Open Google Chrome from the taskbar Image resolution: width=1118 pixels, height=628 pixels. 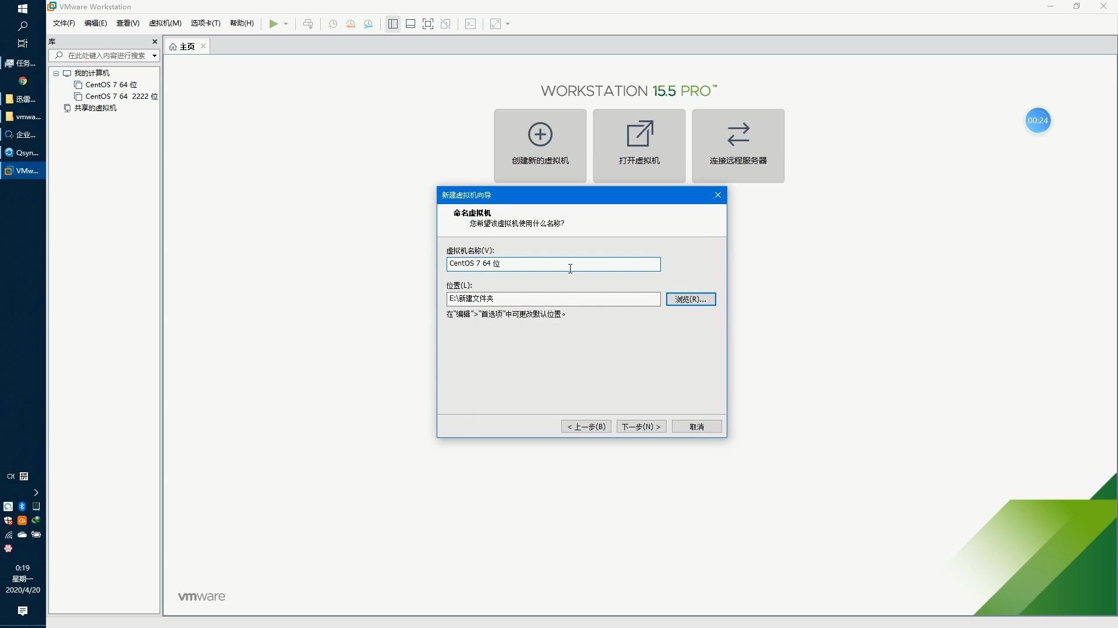click(x=23, y=81)
